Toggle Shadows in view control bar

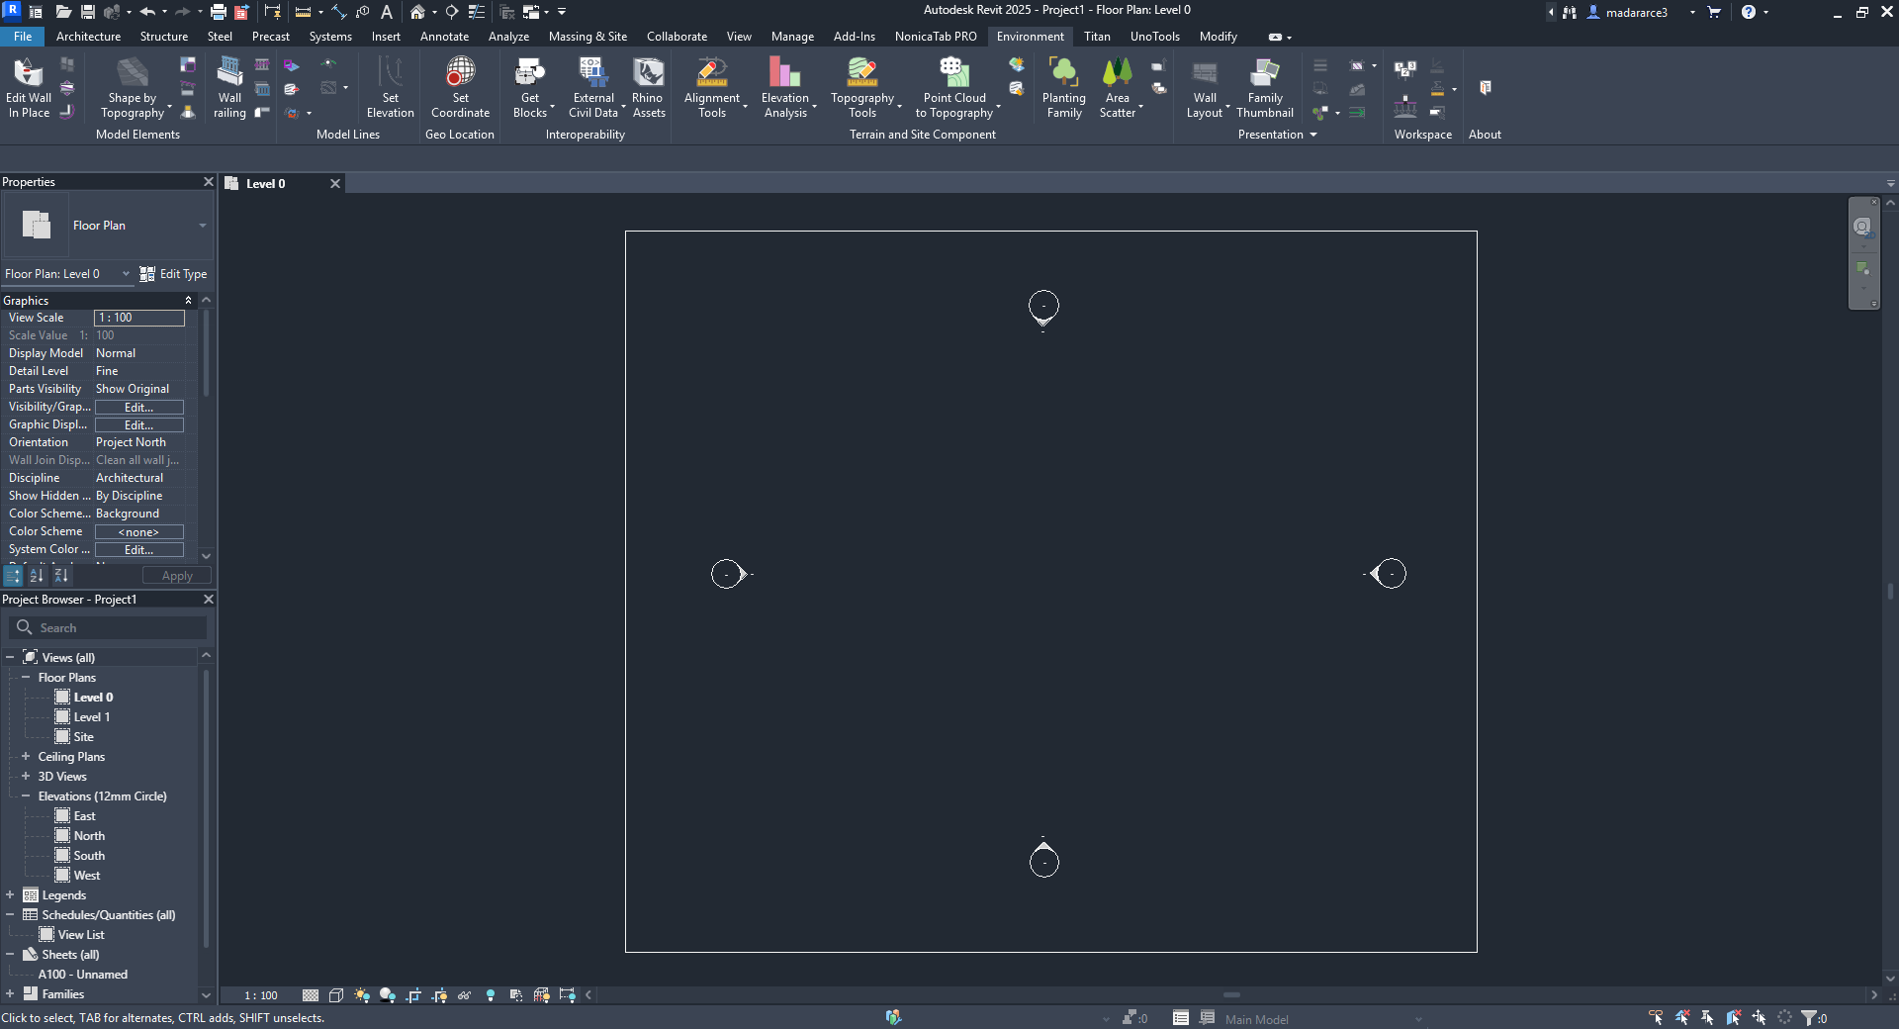(388, 995)
